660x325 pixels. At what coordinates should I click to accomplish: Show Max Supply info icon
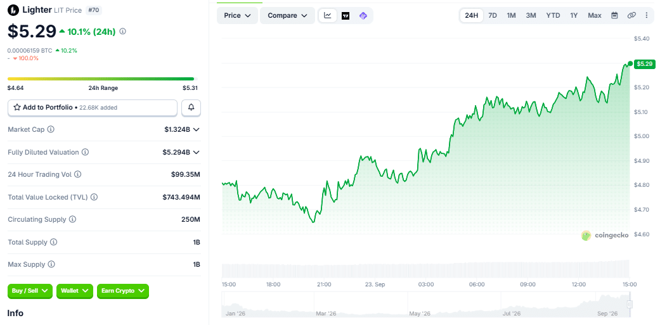[x=51, y=264]
